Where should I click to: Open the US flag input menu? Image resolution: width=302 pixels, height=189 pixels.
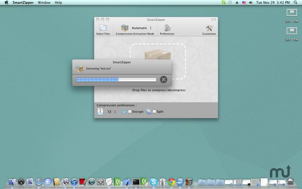pyautogui.click(x=244, y=3)
